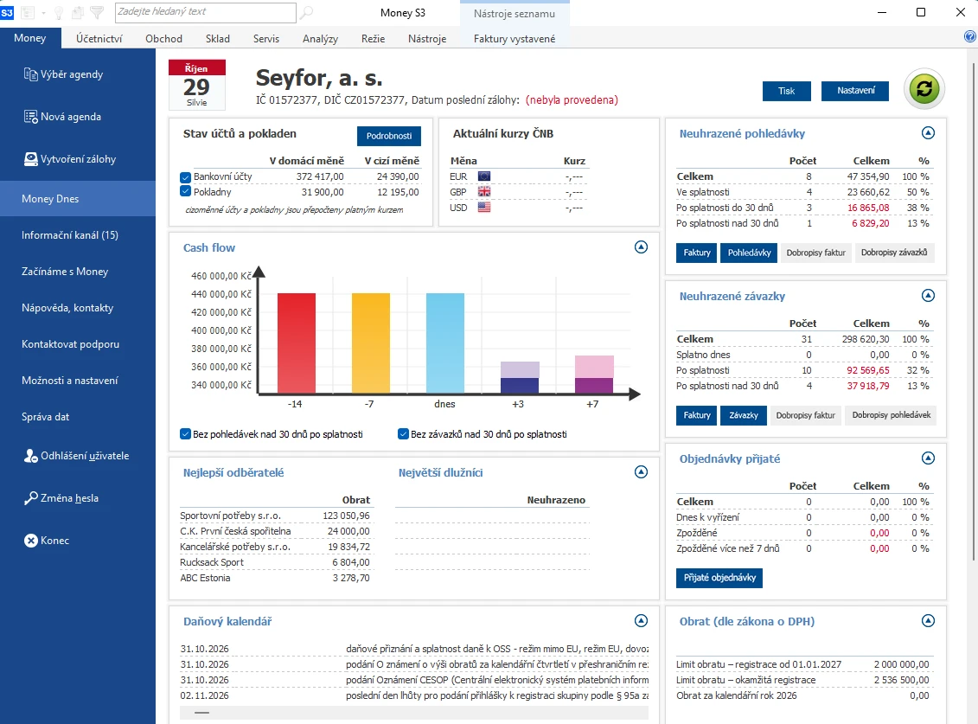This screenshot has height=724, width=978.
Task: Open the quick toolbar dropdown arrow
Action: [x=43, y=12]
